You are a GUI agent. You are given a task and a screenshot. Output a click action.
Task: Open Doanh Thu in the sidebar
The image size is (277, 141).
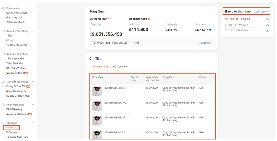coord(11,128)
